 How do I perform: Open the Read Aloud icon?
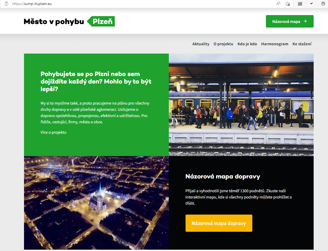click(278, 4)
